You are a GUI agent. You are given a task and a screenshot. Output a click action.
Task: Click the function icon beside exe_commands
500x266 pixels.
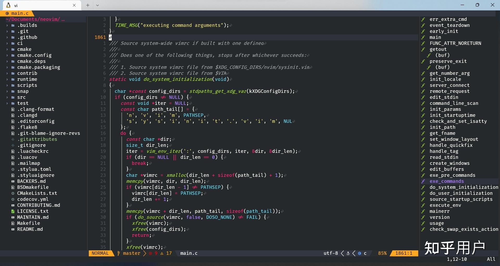pyautogui.click(x=423, y=181)
